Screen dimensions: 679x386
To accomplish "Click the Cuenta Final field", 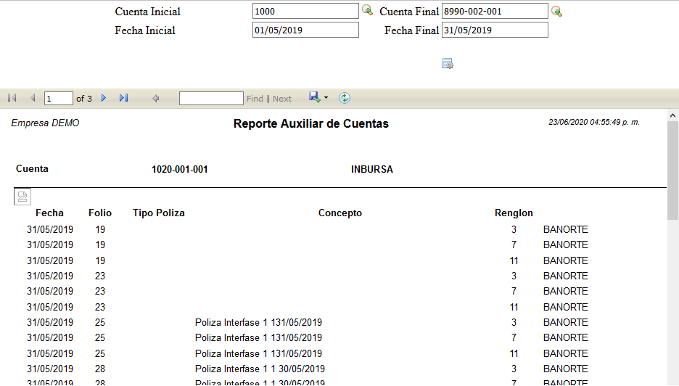I will click(x=495, y=12).
